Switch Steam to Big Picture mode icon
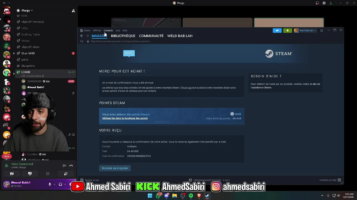This screenshot has height=200, width=357. point(322,31)
